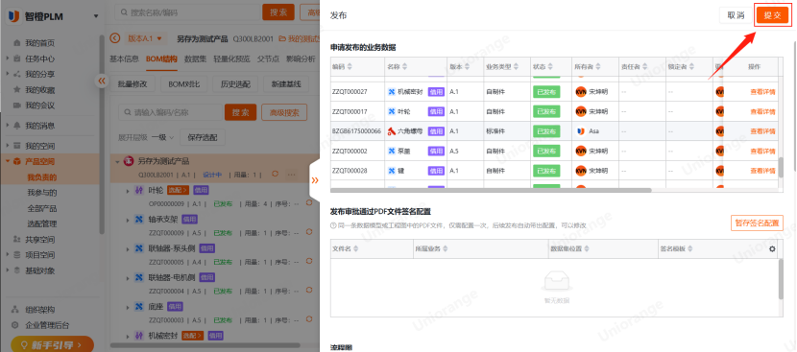Click the refresh icon on OP00000009 row
Screen dimensions: 797x352
point(308,203)
